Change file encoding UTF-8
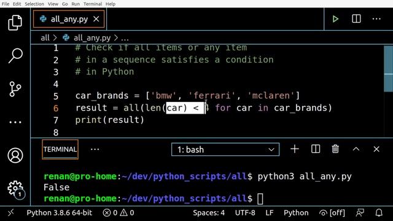 245,213
